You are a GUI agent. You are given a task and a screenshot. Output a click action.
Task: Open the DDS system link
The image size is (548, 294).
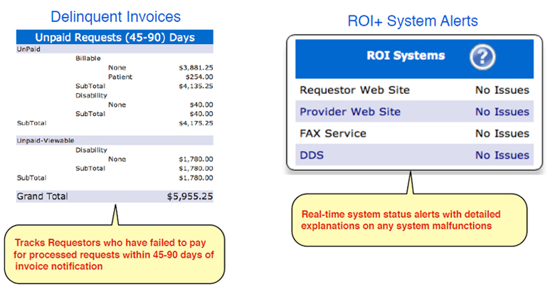[311, 155]
